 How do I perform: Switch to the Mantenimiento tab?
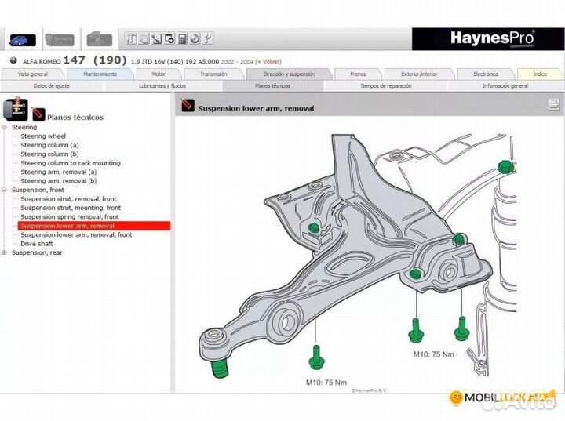pos(100,74)
